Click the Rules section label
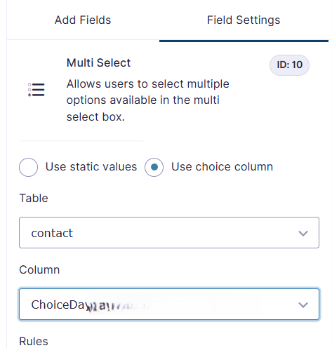Image resolution: width=332 pixels, height=348 pixels. tap(34, 341)
